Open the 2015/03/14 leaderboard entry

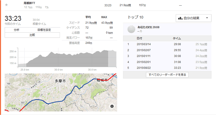[x=167, y=44]
